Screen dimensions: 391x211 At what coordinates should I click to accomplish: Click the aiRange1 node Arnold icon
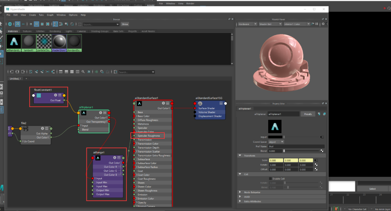click(98, 158)
